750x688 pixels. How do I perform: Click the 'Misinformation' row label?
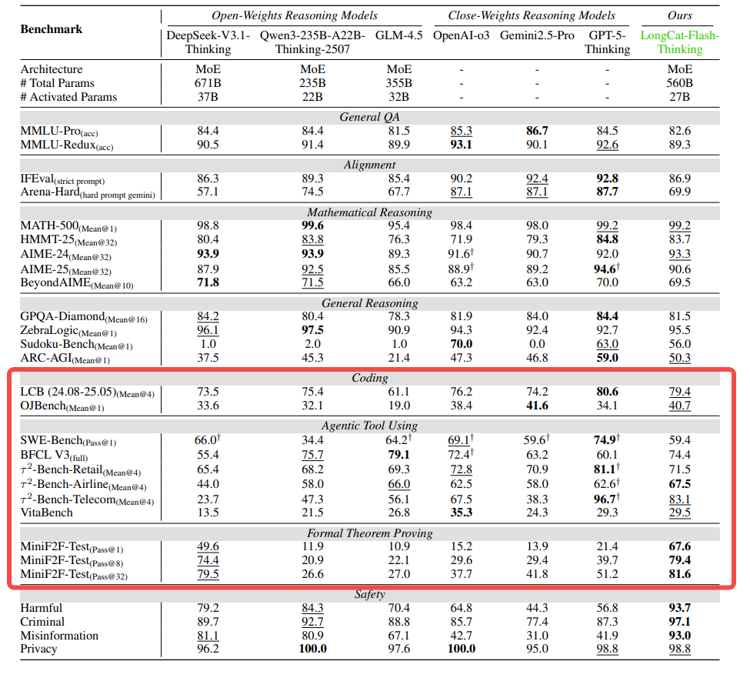[x=59, y=636]
